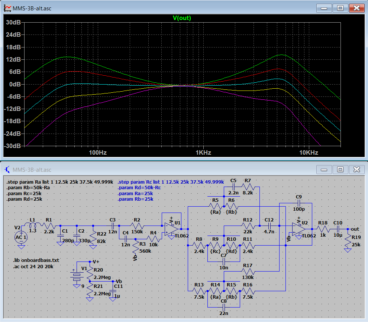Select resistor R8 2.4k
This screenshot has width=368, height=322.
[x=199, y=245]
